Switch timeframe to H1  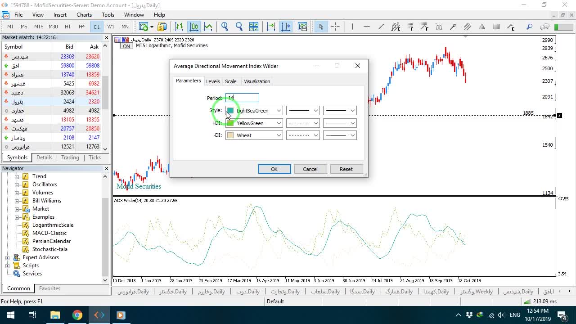[x=67, y=27]
